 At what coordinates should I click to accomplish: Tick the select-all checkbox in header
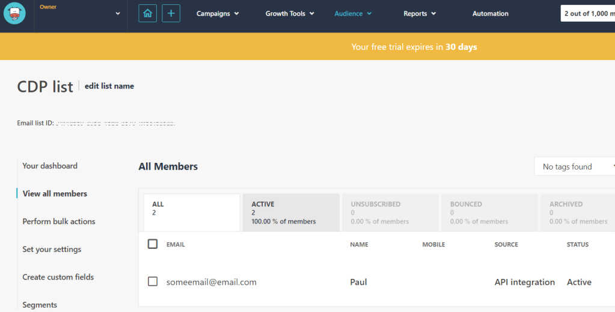click(x=153, y=244)
